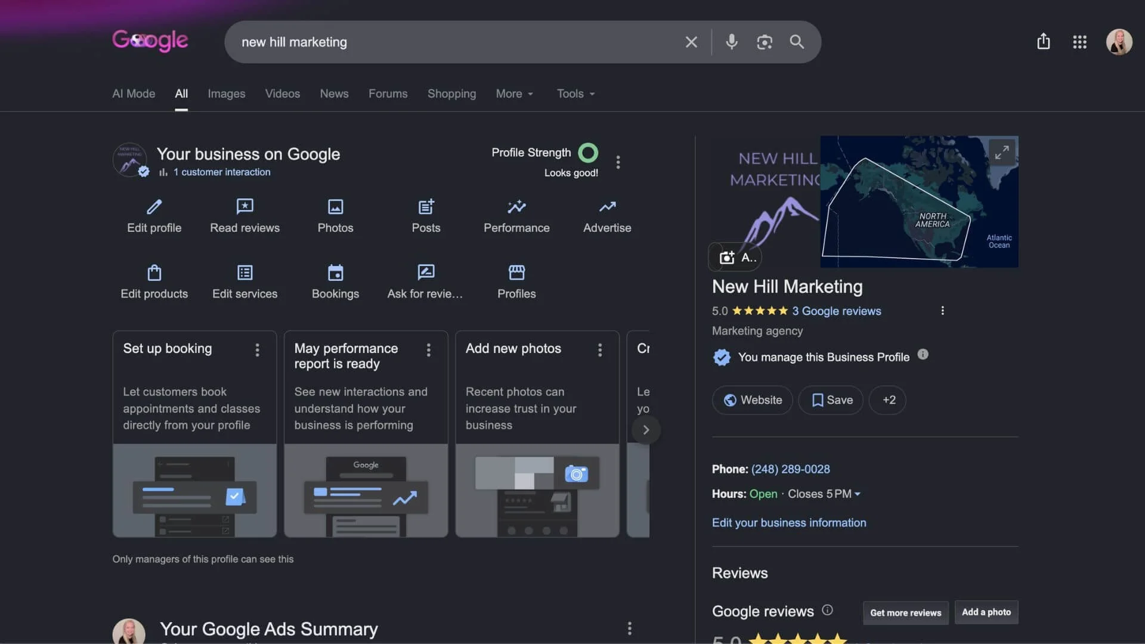Open Google Ads Summary three-dot menu

629,628
